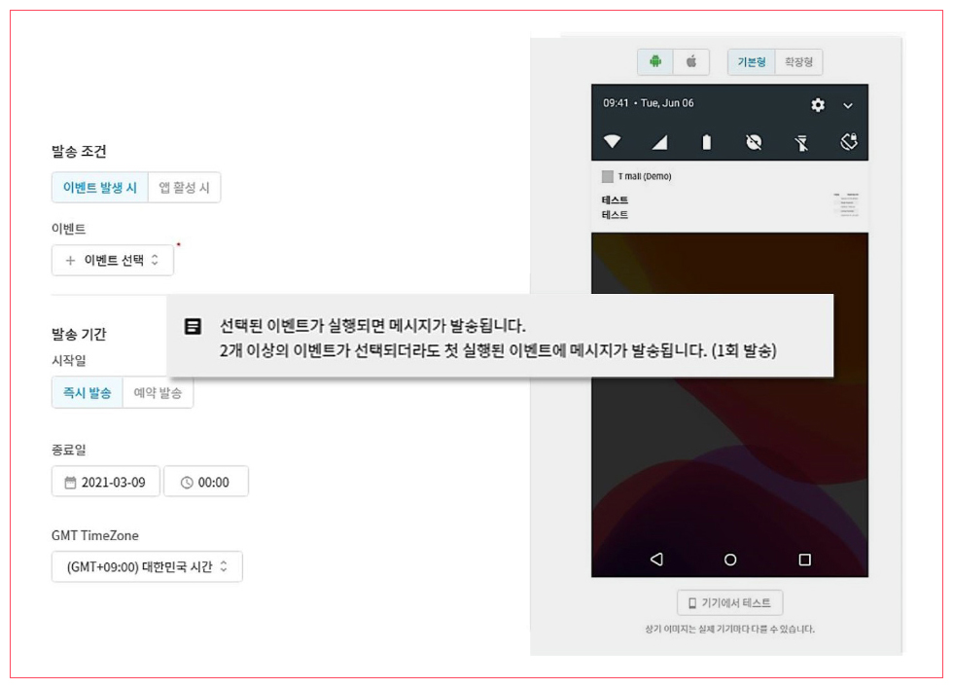Open the GMT TimeZone dropdown

pos(147,566)
